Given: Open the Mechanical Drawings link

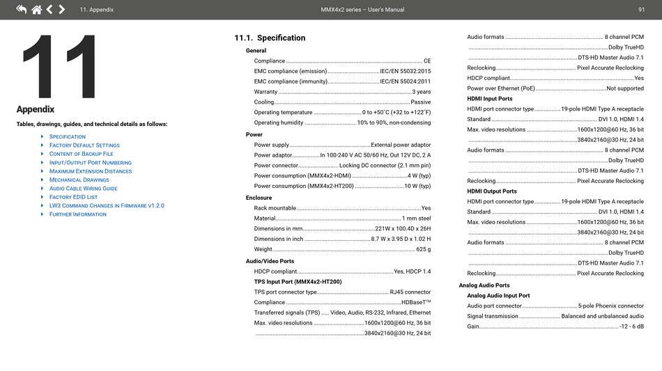Looking at the screenshot, I should (79, 180).
